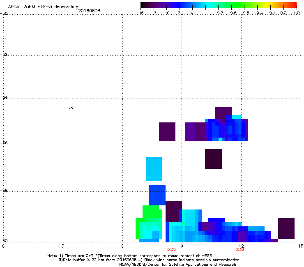Click the bright green data block near latitude -59
This screenshot has height=267, width=304.
[x=152, y=212]
